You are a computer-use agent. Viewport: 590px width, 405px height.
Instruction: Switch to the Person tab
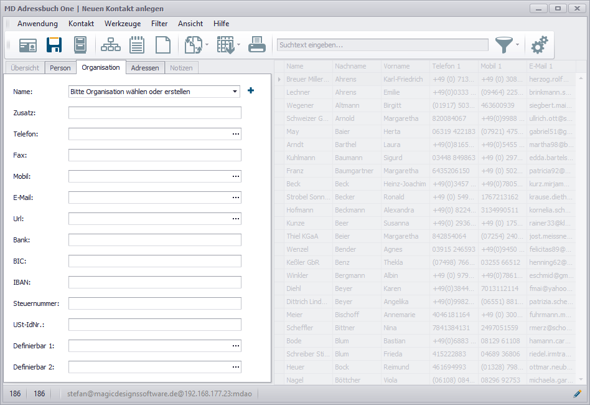(60, 68)
